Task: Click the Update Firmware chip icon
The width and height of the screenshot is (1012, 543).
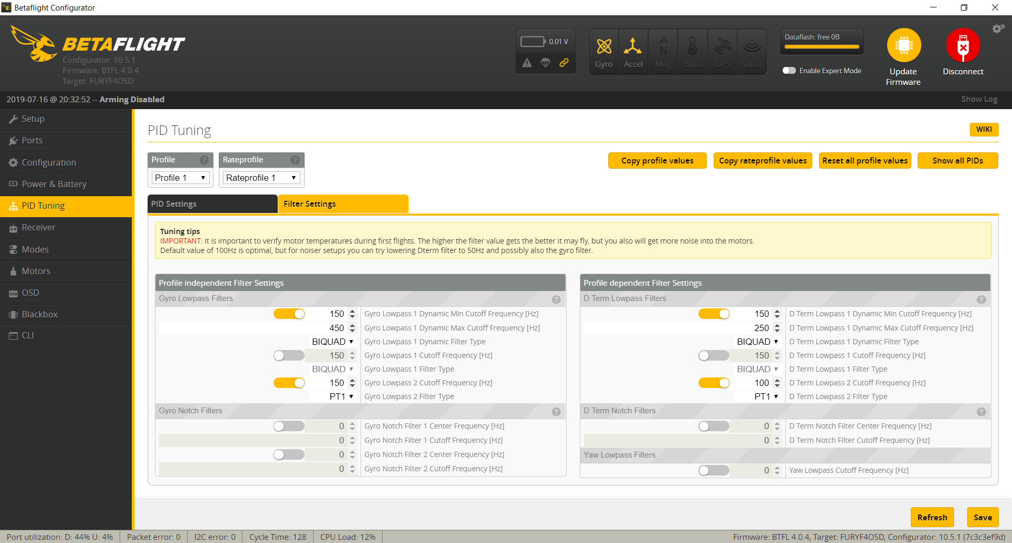Action: pos(903,46)
